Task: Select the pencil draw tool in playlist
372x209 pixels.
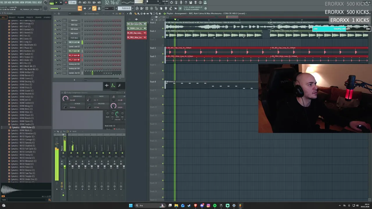Action: [135, 13]
